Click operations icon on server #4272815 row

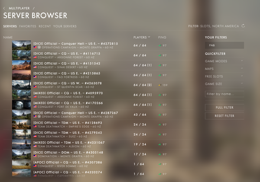pos(39,47)
